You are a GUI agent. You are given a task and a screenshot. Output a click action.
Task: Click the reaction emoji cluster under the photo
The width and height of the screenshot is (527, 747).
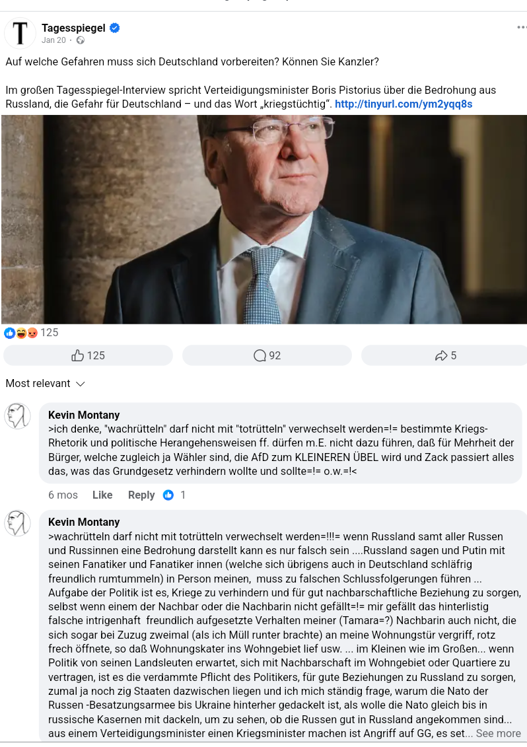(21, 332)
